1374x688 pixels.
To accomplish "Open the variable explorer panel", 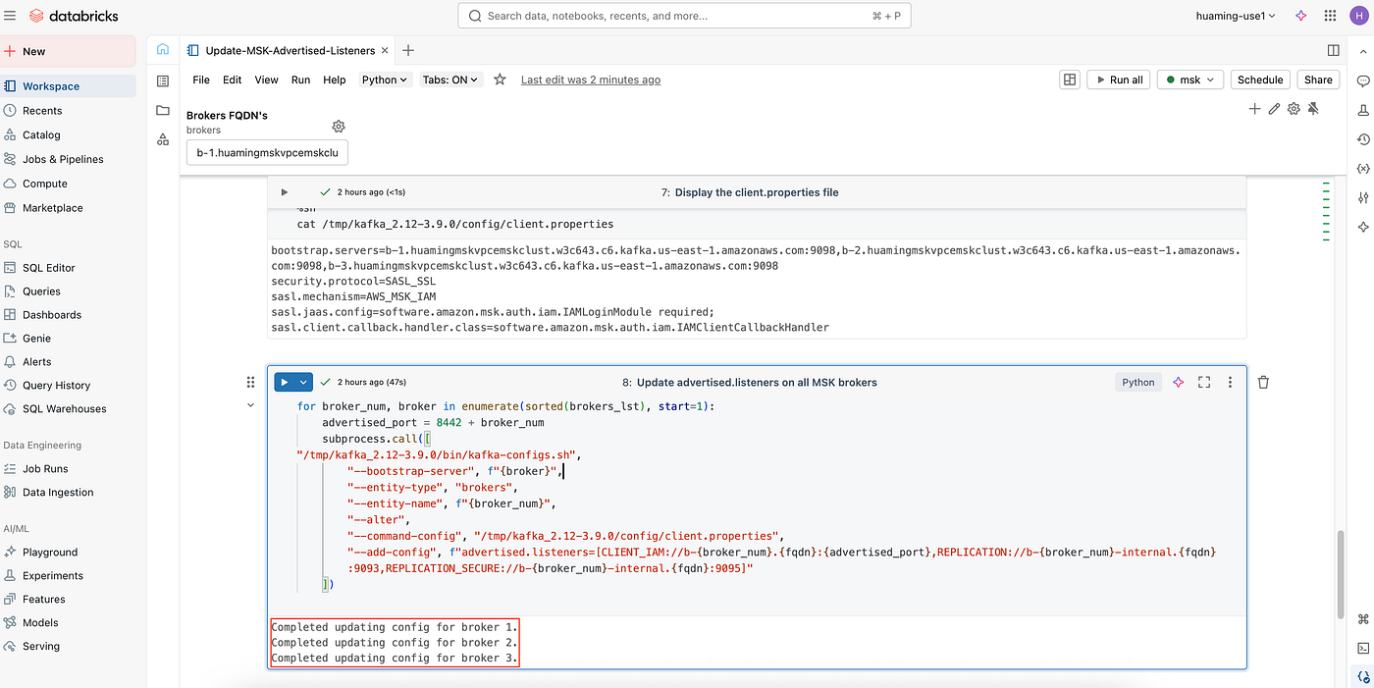I will 1363,169.
